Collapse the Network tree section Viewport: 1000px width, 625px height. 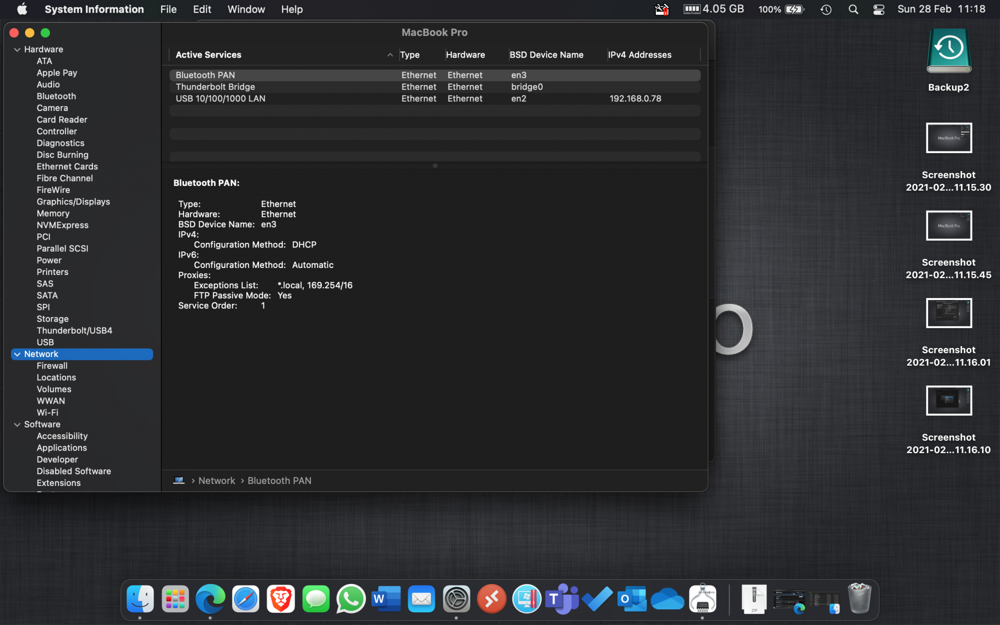(x=17, y=354)
